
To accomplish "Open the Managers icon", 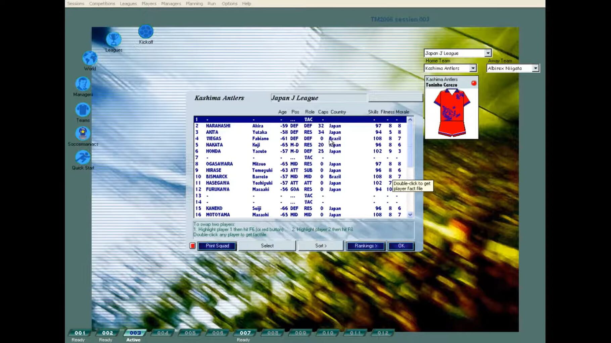I will (x=83, y=84).
